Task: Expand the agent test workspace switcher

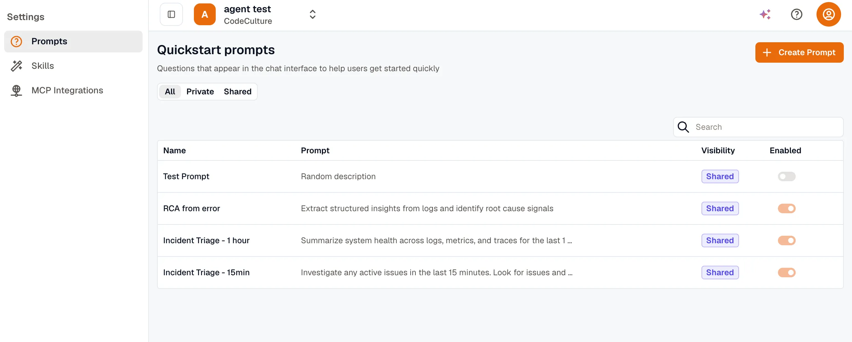Action: click(312, 14)
